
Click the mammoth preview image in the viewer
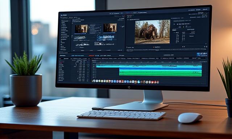[152, 32]
